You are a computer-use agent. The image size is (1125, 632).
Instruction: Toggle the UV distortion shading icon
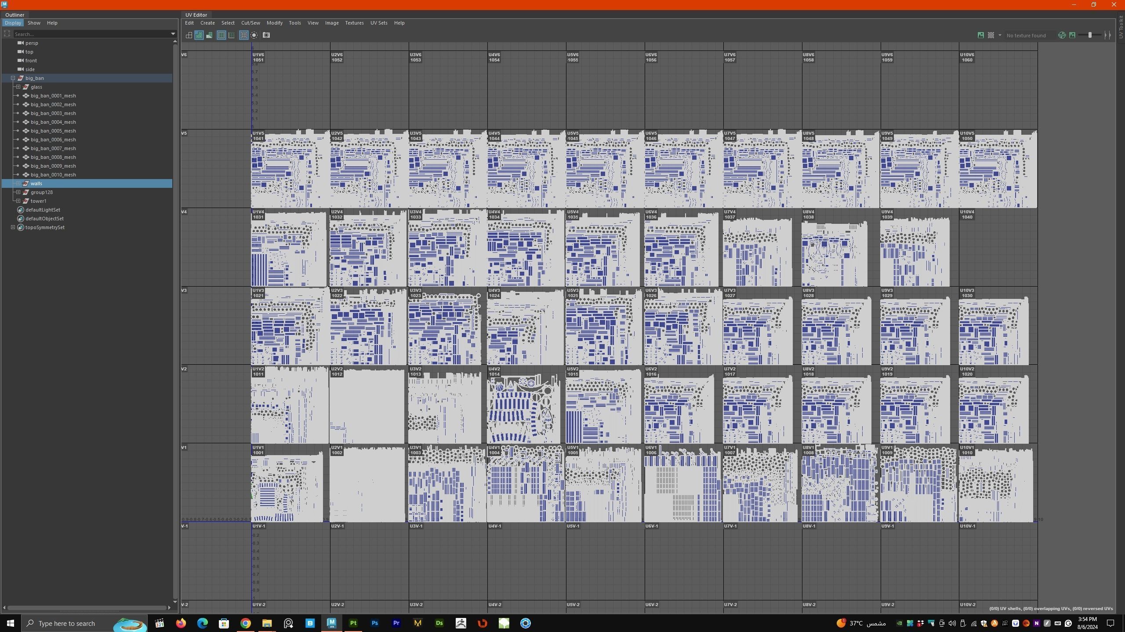pos(210,35)
